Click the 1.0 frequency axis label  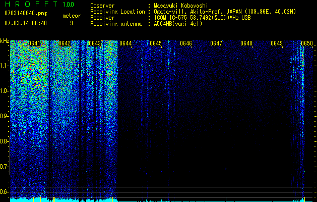click(4, 91)
